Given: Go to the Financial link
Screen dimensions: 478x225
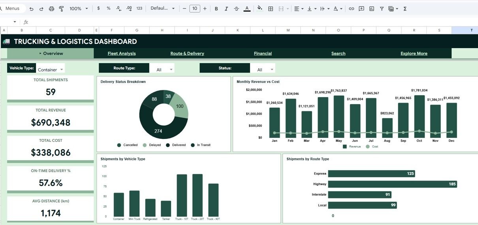Looking at the screenshot, I should tap(263, 54).
